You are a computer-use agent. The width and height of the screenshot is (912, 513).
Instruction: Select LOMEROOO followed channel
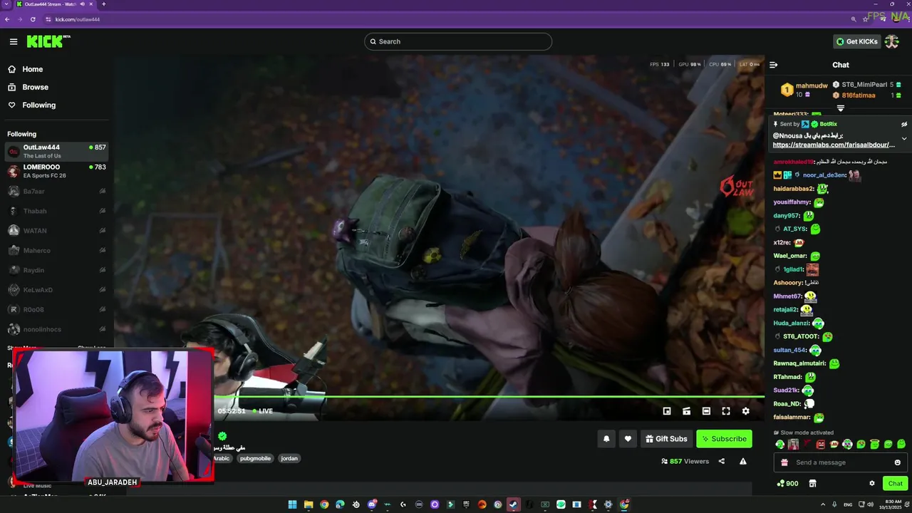(56, 171)
